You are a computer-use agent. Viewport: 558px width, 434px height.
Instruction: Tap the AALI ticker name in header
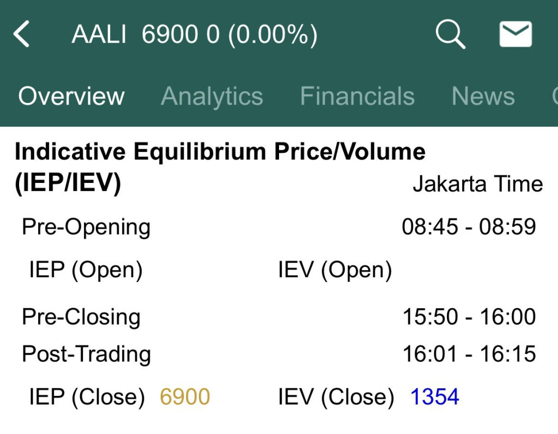[99, 35]
